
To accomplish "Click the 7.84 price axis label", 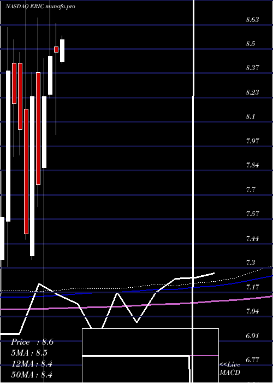I will 252,165.
